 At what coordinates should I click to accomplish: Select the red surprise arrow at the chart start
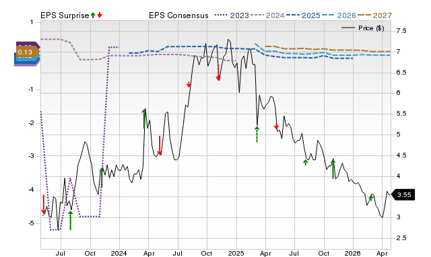[x=43, y=204]
